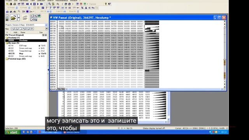Click the blue square stop icon in top toolbar

(x=34, y=4)
